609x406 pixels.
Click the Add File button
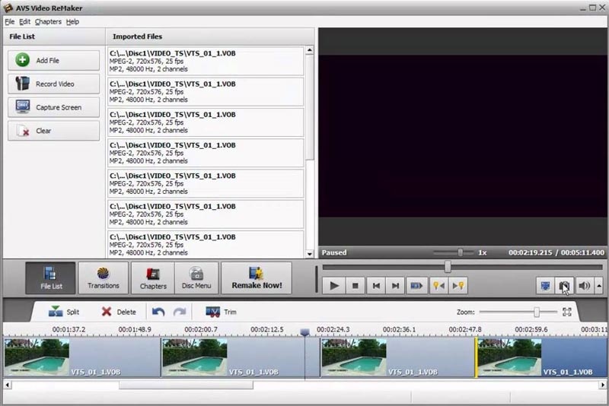point(53,61)
